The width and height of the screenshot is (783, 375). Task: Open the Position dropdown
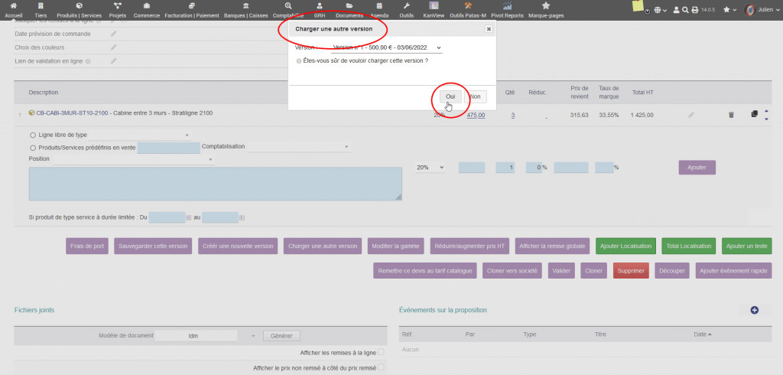pyautogui.click(x=133, y=159)
